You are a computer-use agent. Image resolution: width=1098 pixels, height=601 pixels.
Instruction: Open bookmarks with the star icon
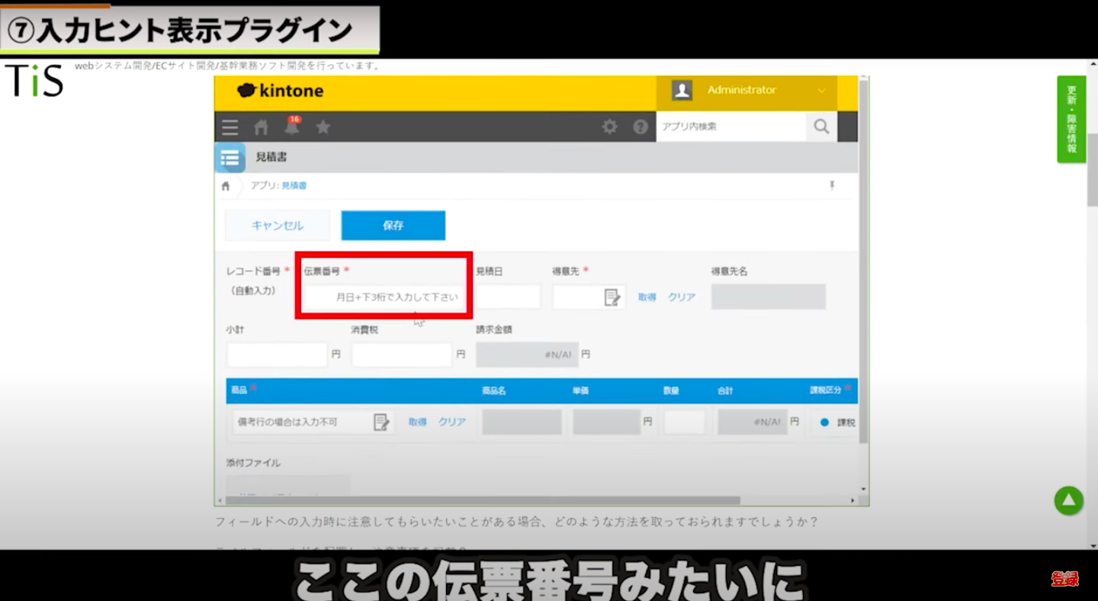[x=323, y=127]
